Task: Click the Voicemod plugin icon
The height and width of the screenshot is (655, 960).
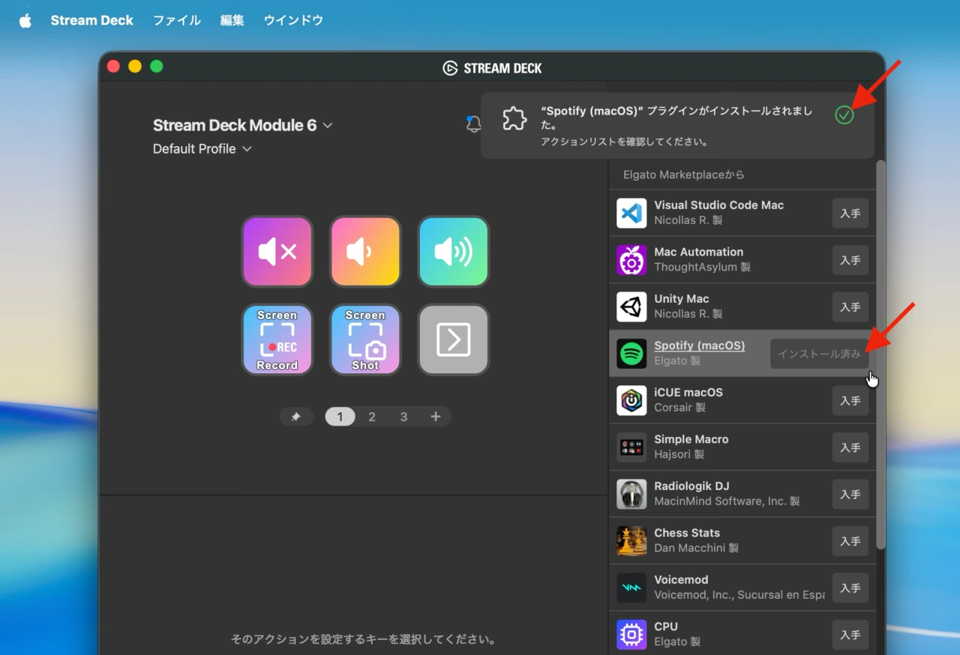Action: point(631,588)
